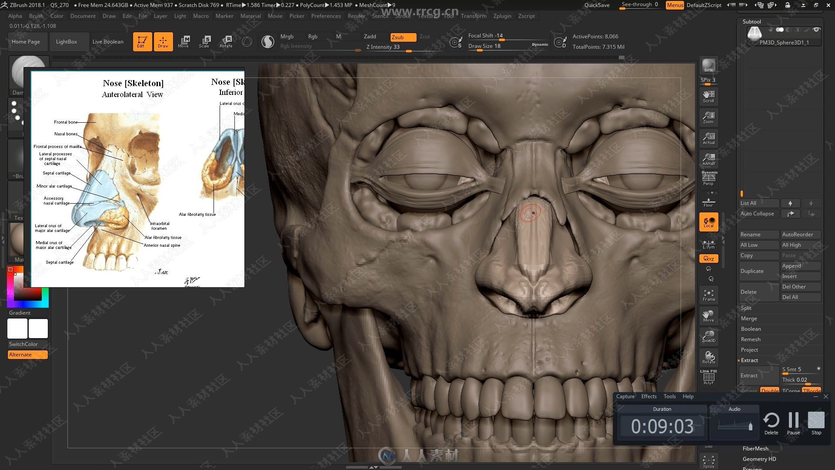The width and height of the screenshot is (835, 470).
Task: Click the Zoom3D navigation icon
Action: tap(708, 337)
